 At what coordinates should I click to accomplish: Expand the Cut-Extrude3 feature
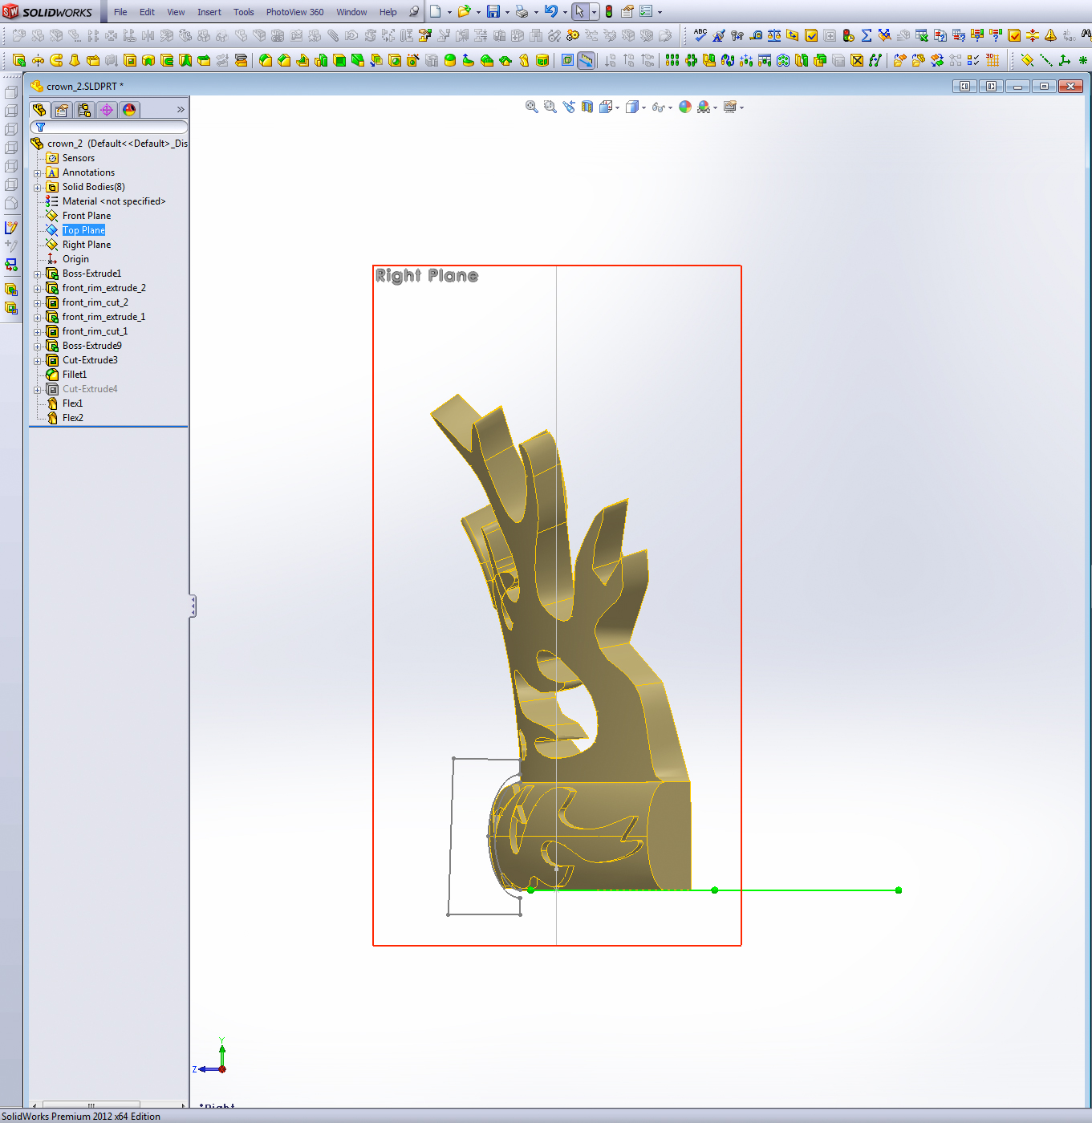[38, 361]
